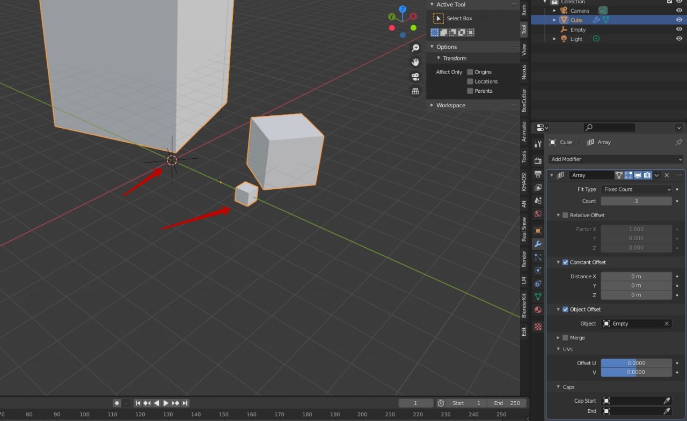Play the animation forward
The width and height of the screenshot is (687, 421).
(x=166, y=403)
